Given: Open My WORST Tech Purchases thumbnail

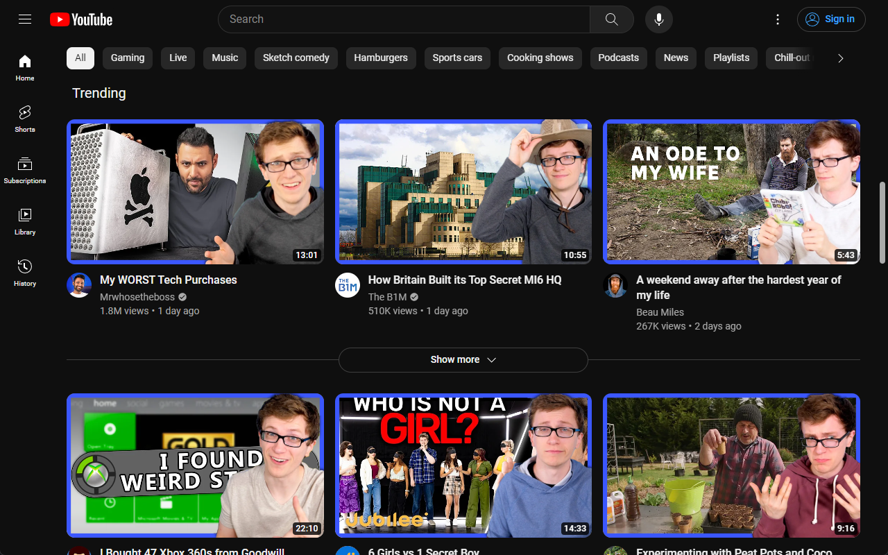Looking at the screenshot, I should tap(195, 192).
